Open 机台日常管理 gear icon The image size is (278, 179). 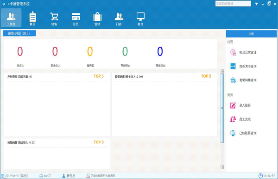(x=233, y=52)
